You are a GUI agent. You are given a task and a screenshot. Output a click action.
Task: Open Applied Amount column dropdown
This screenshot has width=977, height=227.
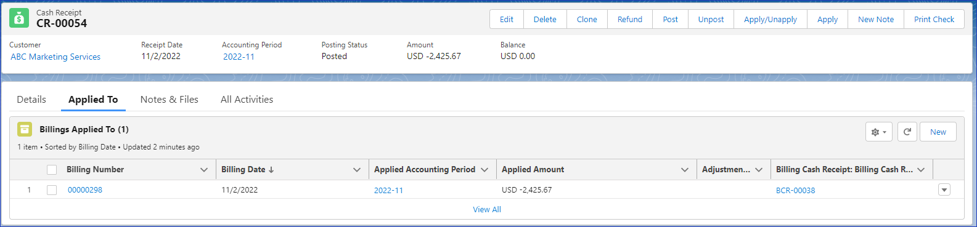click(685, 170)
